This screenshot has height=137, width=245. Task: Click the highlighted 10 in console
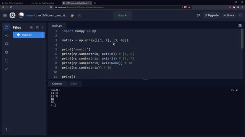pyautogui.click(x=52, y=99)
